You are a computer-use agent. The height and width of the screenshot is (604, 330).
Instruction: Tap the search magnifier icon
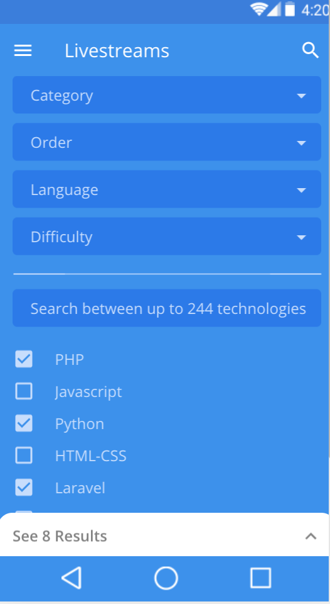tap(311, 50)
